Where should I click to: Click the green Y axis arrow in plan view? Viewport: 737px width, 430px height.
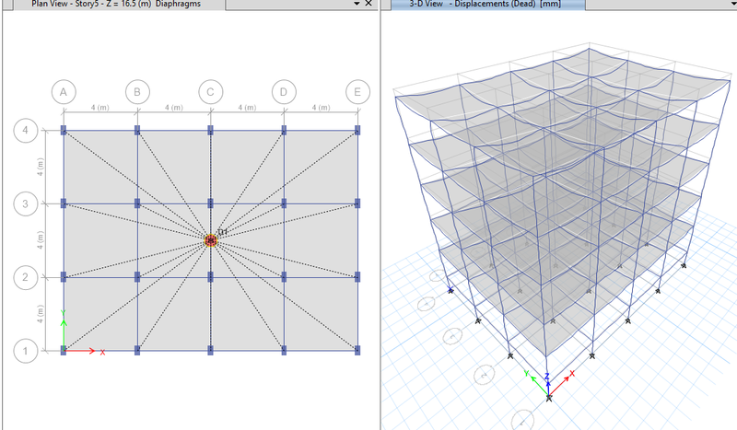coord(64,334)
